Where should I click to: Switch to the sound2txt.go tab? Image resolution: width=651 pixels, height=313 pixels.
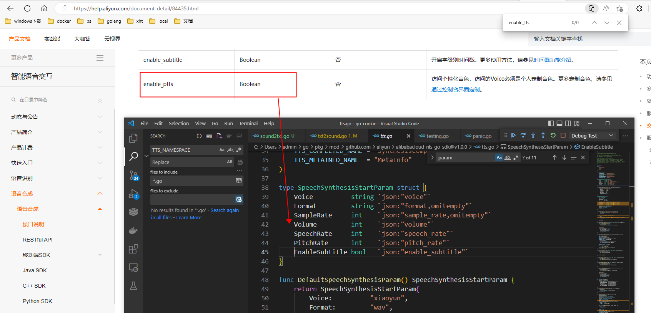coord(277,136)
